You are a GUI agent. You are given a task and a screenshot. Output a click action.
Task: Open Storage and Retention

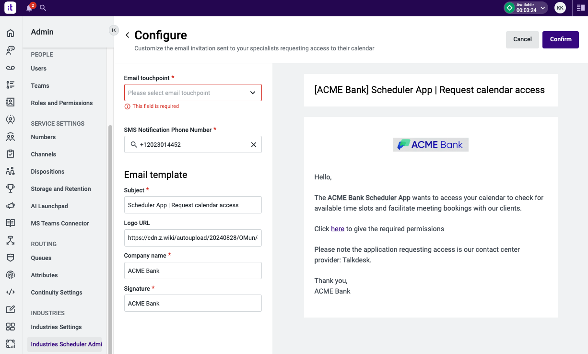click(x=61, y=189)
